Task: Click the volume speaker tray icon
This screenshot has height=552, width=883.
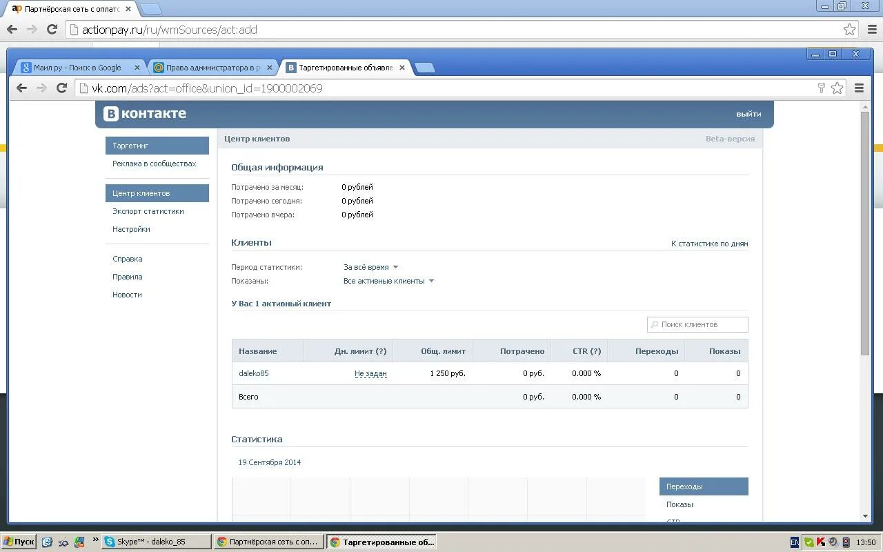Action: (833, 542)
